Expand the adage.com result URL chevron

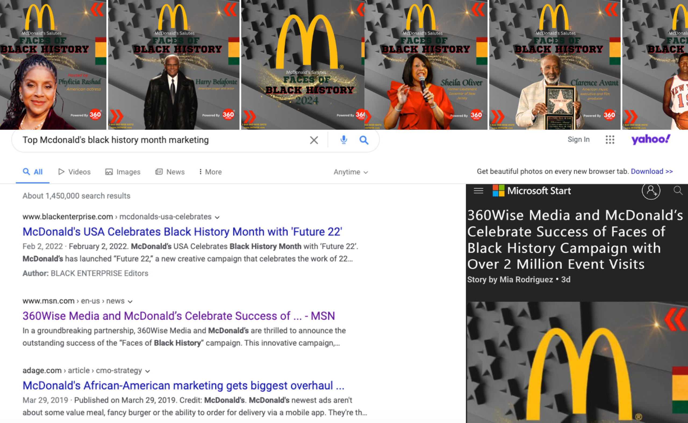(x=148, y=371)
